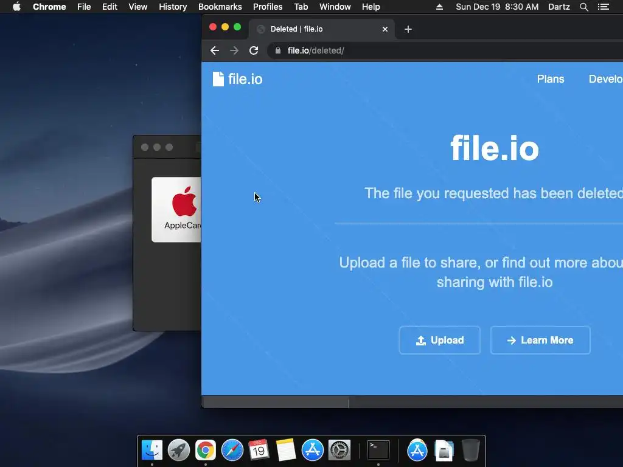Click the large file.io heading
Screen dimensions: 623x467
tap(495, 148)
